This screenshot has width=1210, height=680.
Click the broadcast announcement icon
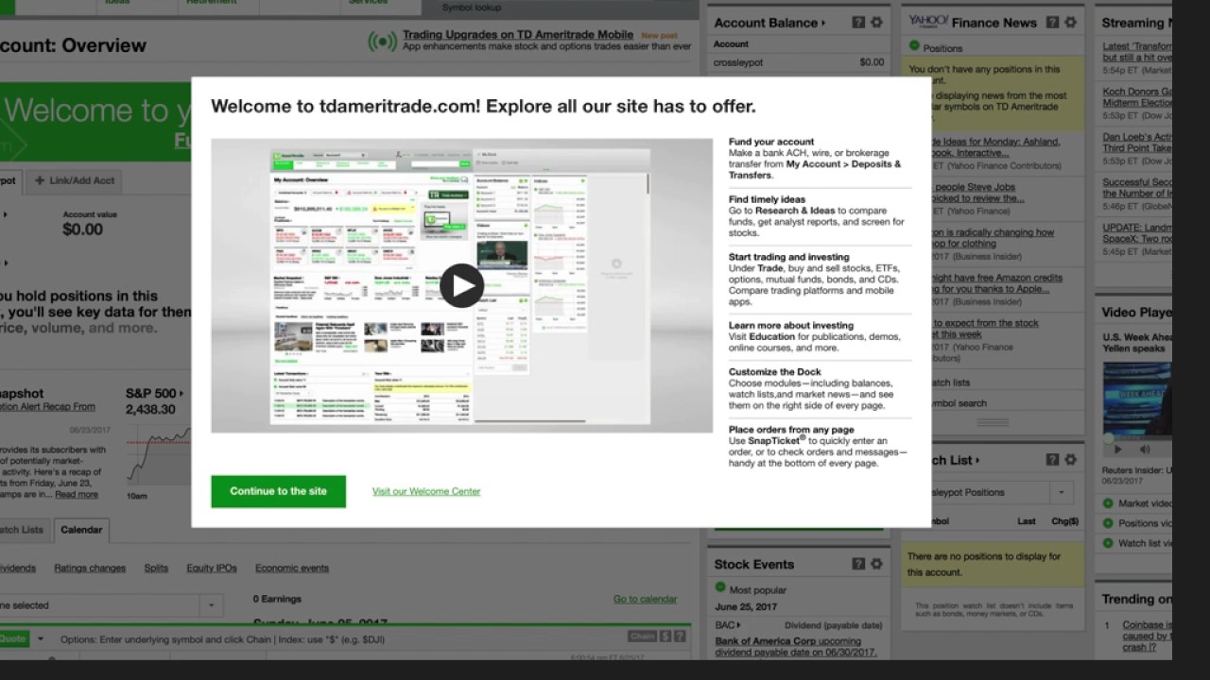pyautogui.click(x=382, y=41)
